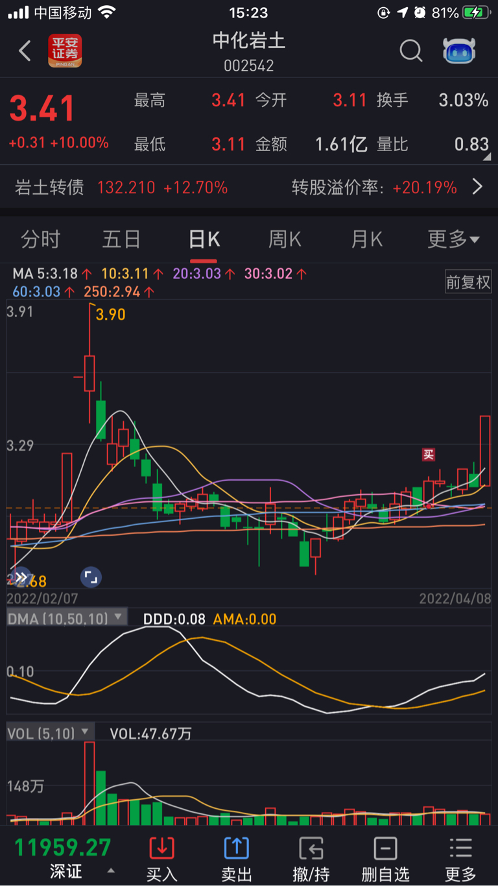498x886 pixels.
Task: Open 撤/持 cancel and holdings icon
Action: tap(311, 848)
